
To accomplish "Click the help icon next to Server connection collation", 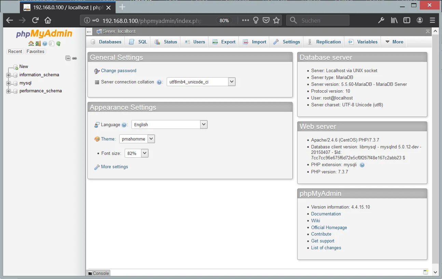I will pos(159,82).
